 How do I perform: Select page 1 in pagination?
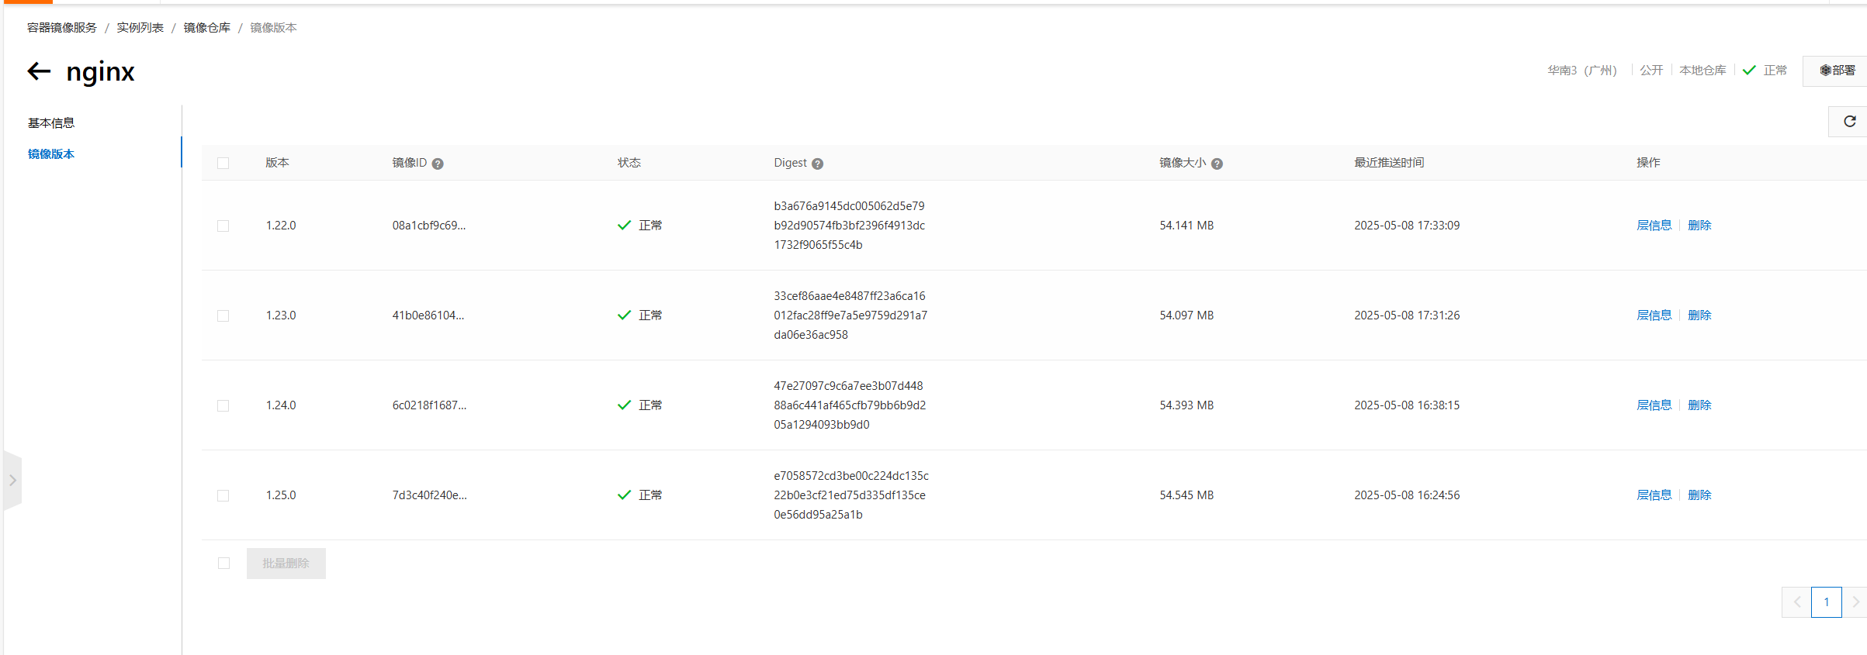coord(1827,602)
